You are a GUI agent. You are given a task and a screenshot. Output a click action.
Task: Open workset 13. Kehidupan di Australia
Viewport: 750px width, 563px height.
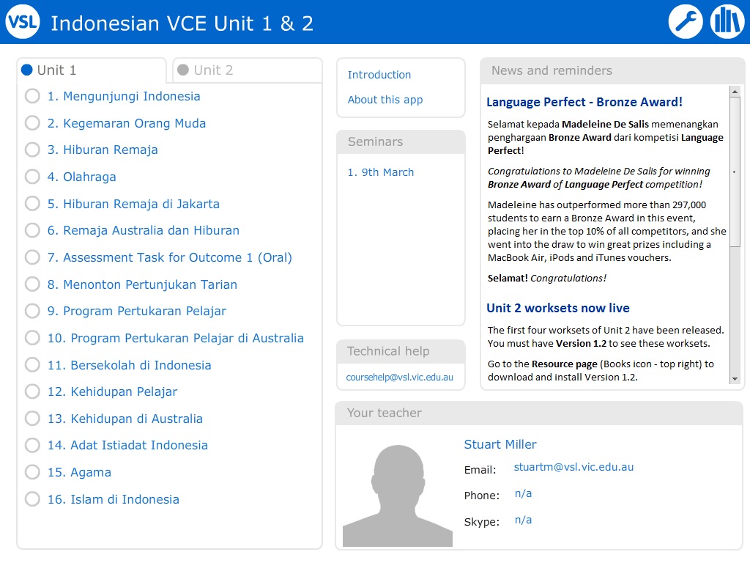point(125,419)
